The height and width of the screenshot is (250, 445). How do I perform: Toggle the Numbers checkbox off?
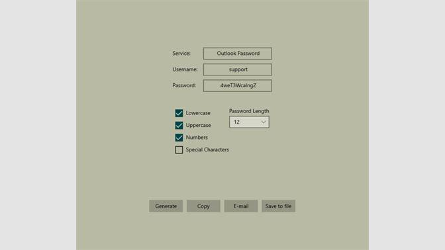coord(179,138)
